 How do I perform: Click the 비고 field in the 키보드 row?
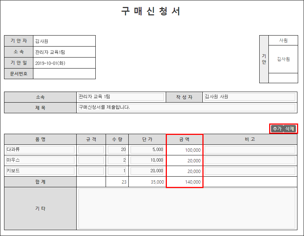click(x=249, y=171)
